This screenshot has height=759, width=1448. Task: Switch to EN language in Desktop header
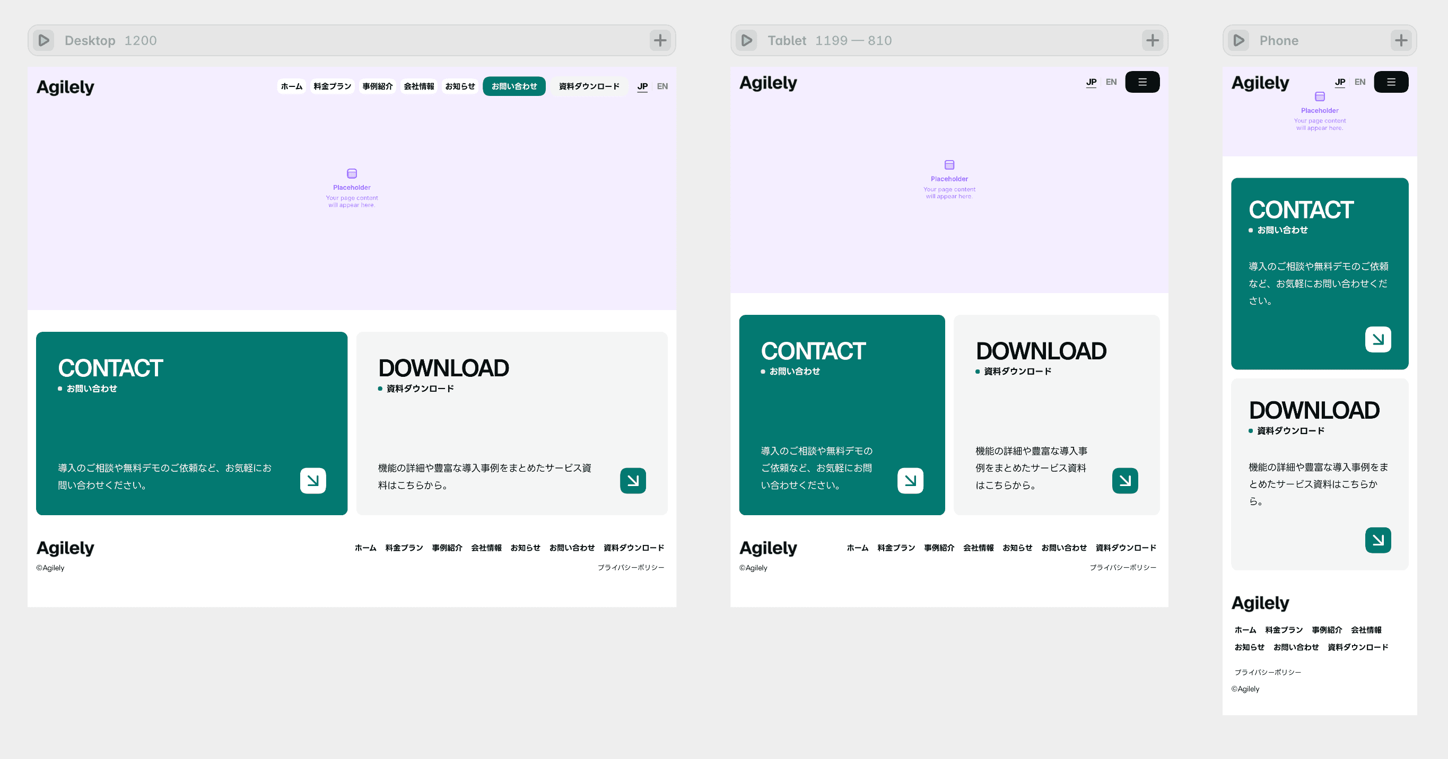point(662,86)
